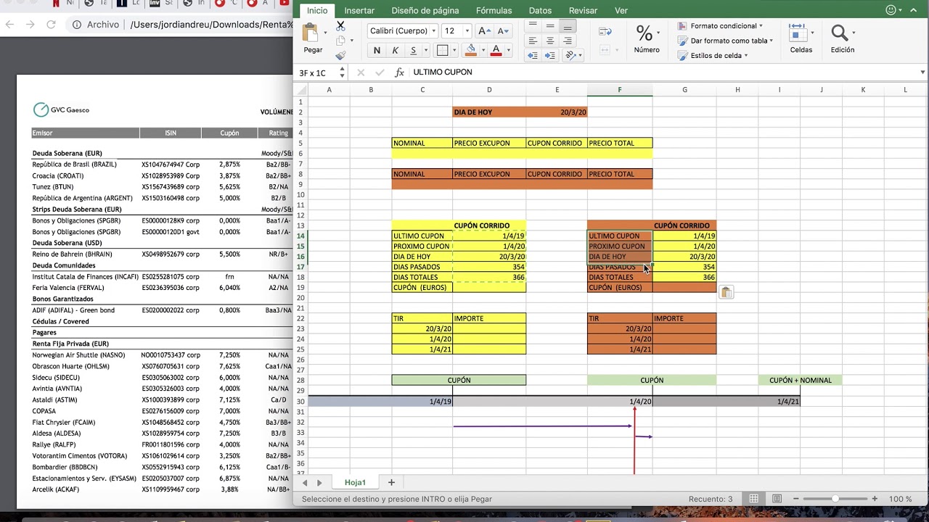Toggle bold formatting (N)
The height and width of the screenshot is (522, 929).
(x=377, y=50)
